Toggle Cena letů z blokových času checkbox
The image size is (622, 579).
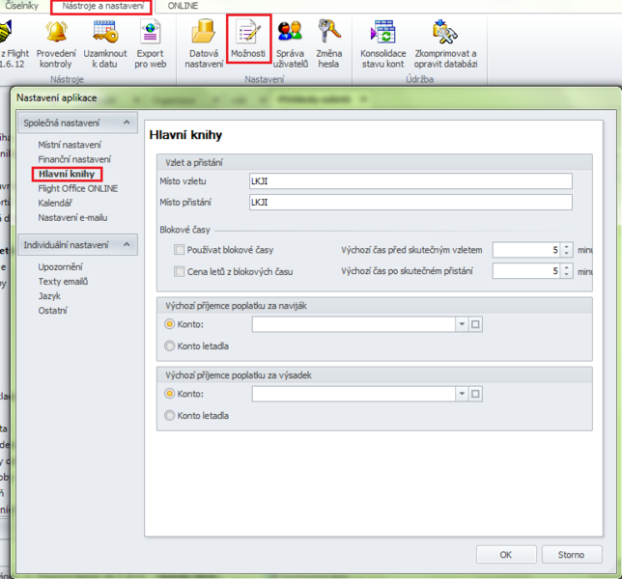(x=180, y=272)
